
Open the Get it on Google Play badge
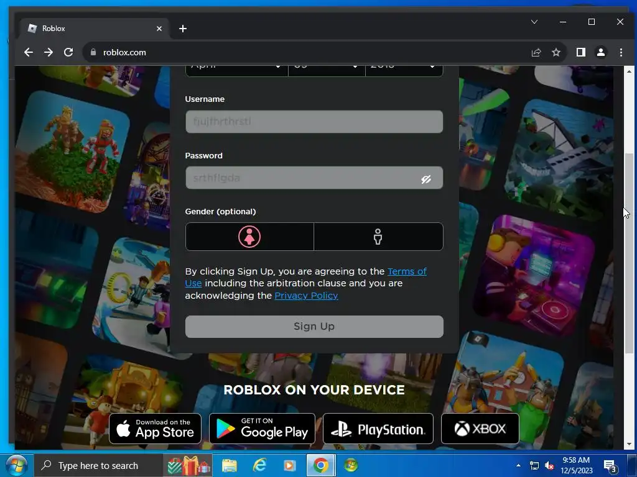[x=262, y=429]
